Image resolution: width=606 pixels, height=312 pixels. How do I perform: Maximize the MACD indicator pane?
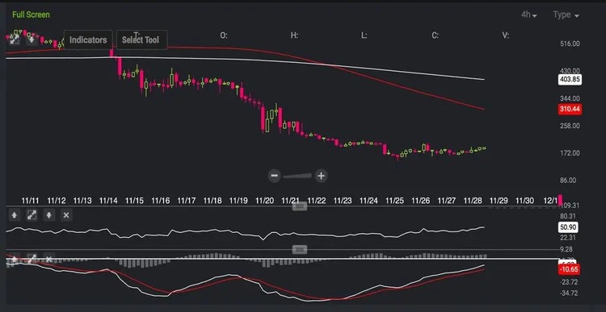pos(32,259)
